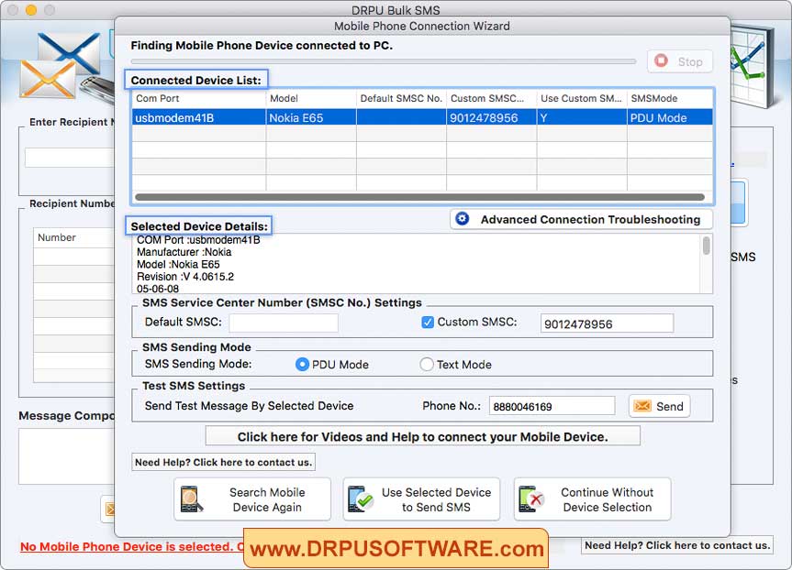Click the device search progress bar
The image size is (792, 570).
tap(384, 61)
